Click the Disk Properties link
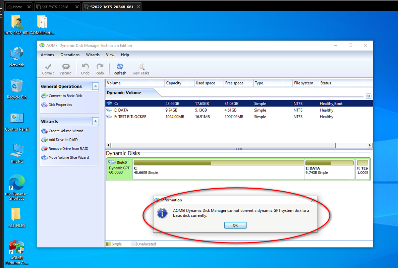This screenshot has width=398, height=268. tap(60, 105)
